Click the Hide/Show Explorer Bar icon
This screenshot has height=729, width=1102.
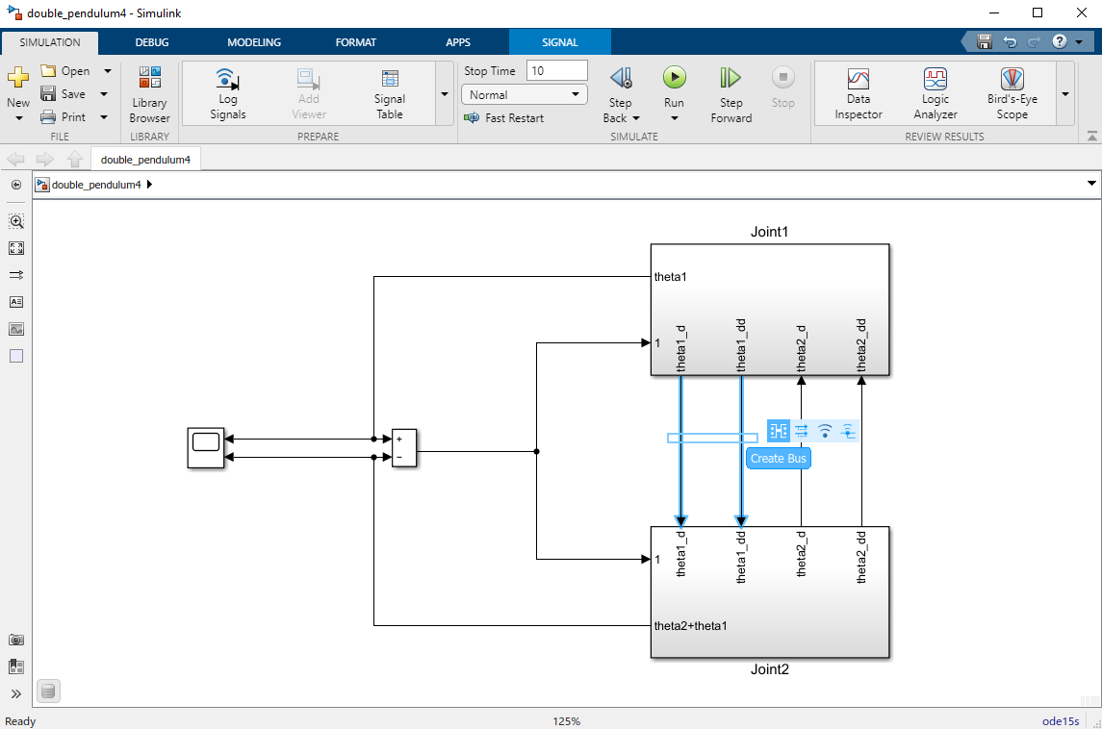(16, 185)
